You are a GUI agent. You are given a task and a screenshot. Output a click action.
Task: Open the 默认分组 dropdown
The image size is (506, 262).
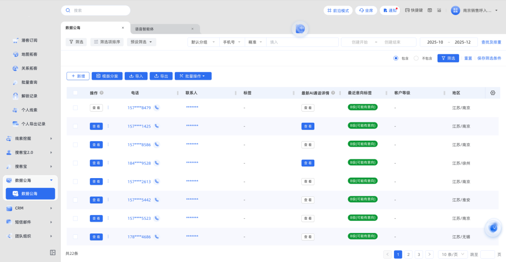[x=203, y=42]
